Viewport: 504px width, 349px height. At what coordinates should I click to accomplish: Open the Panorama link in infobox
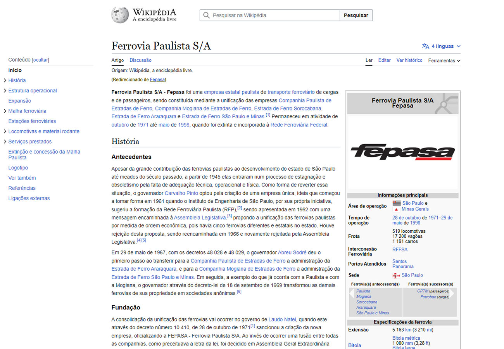tap(403, 266)
